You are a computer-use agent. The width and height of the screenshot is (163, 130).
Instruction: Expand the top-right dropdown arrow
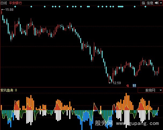point(161,3)
